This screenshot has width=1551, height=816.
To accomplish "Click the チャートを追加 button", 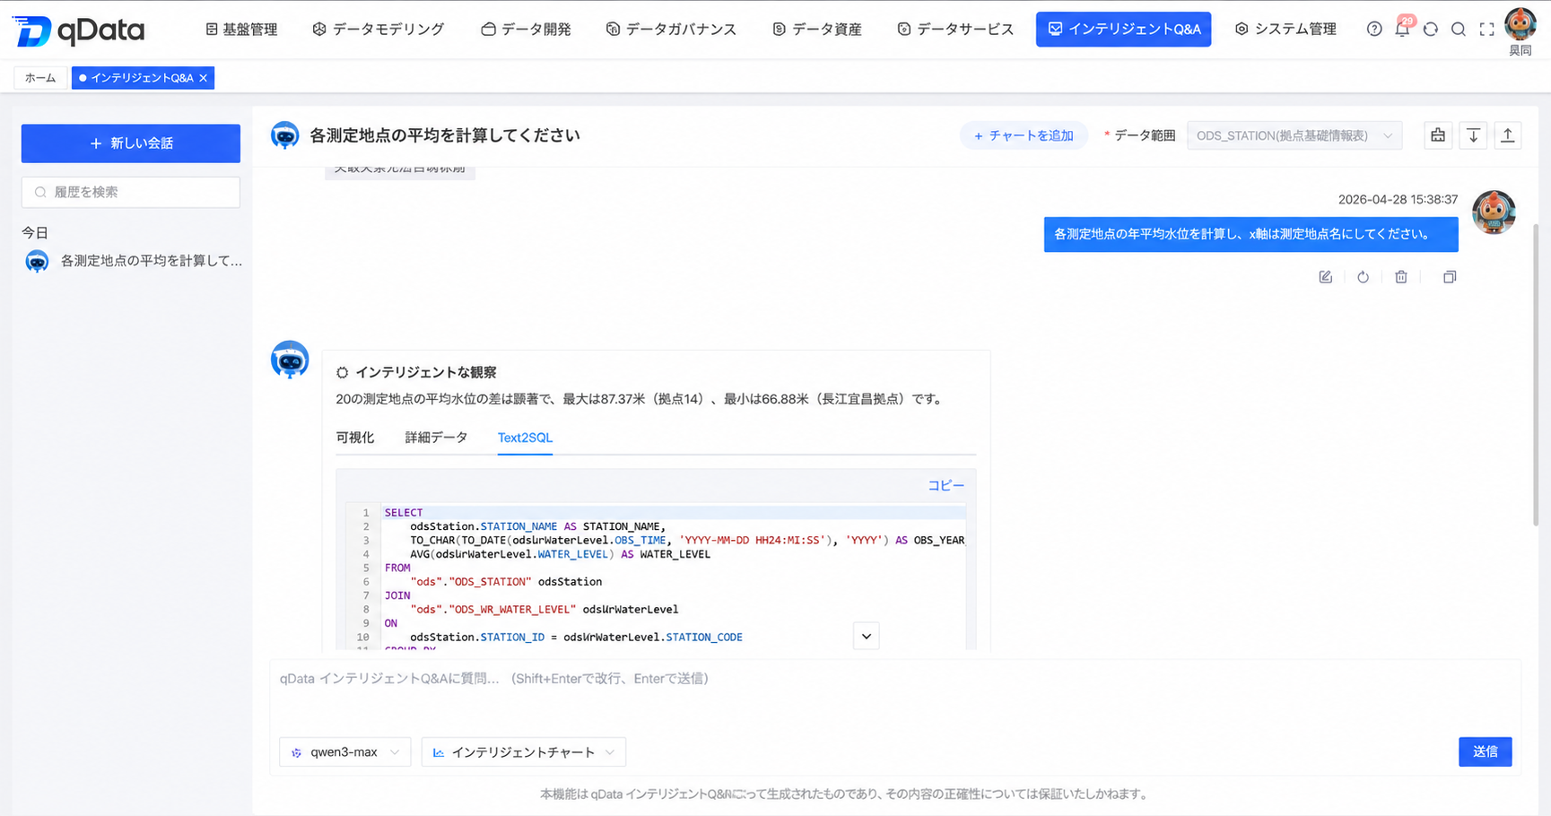I will coord(1024,135).
